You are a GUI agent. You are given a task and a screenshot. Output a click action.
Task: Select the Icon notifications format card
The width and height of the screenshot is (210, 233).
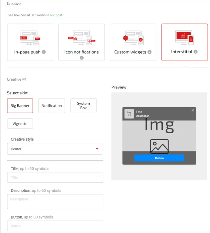pyautogui.click(x=82, y=42)
